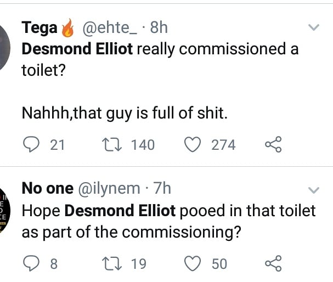
Task: Open dropdown menu on Tega's tweet
Action: pos(314,27)
